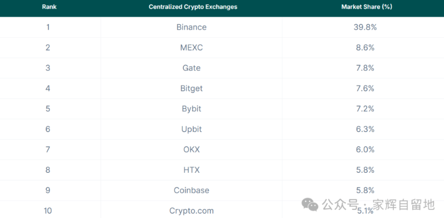444x218 pixels.
Task: Select the Crypto.com exchange name
Action: coord(191,210)
